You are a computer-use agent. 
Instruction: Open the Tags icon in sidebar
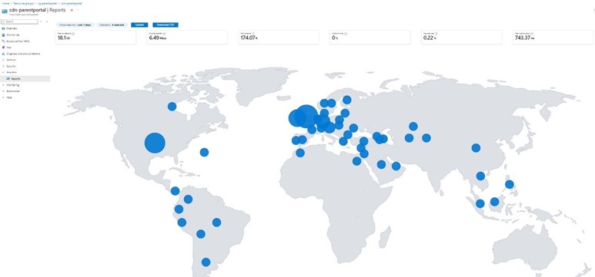[3, 48]
